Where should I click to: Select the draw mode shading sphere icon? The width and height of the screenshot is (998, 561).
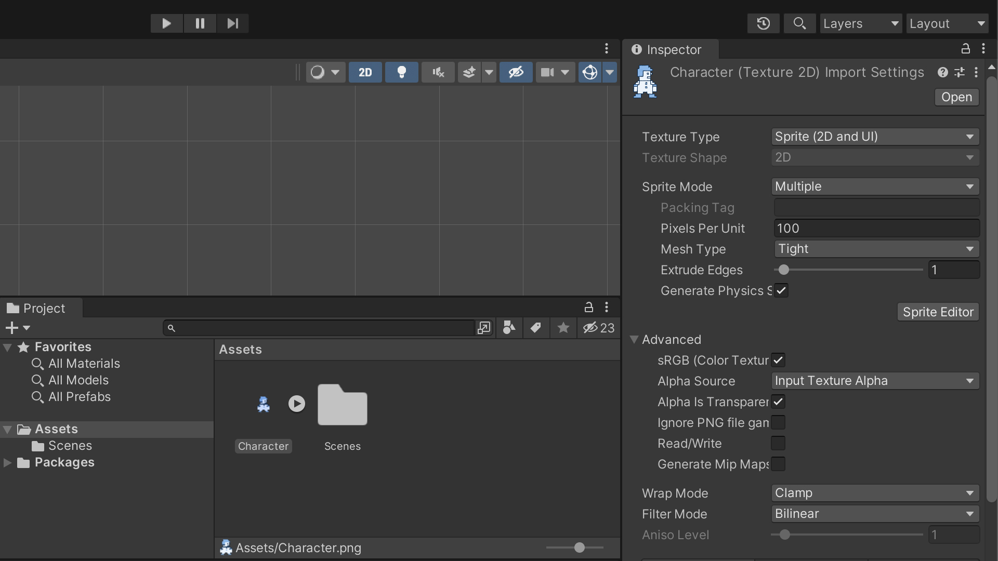tap(318, 72)
